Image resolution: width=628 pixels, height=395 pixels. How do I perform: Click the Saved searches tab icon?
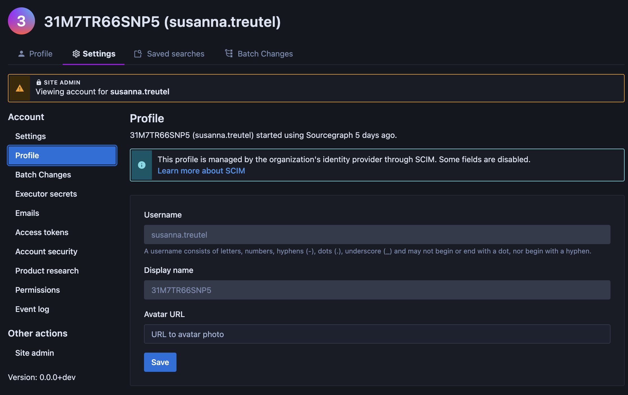[x=138, y=54]
